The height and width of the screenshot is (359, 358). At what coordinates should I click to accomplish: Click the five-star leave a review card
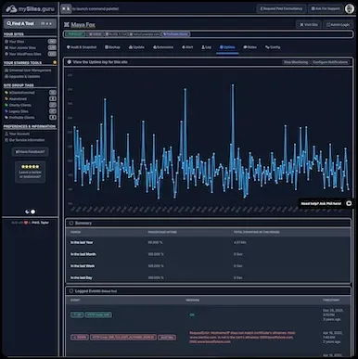(30, 172)
